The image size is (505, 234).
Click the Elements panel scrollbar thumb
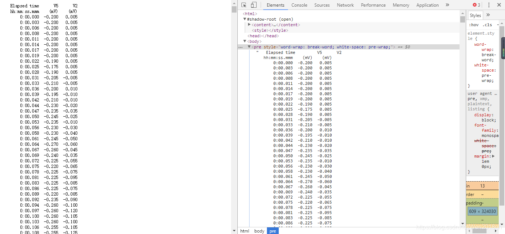462,19
